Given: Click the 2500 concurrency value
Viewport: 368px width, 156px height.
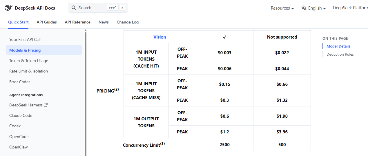Looking at the screenshot, I should click(225, 144).
